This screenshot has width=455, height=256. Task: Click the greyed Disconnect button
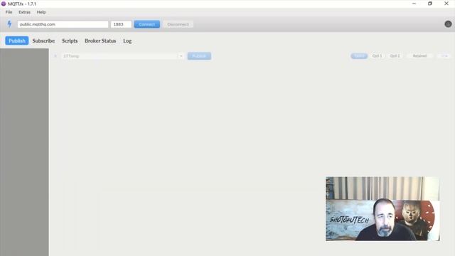(x=178, y=24)
